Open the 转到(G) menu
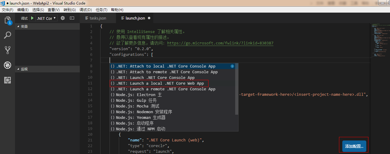The height and width of the screenshot is (154, 390). click(x=70, y=10)
